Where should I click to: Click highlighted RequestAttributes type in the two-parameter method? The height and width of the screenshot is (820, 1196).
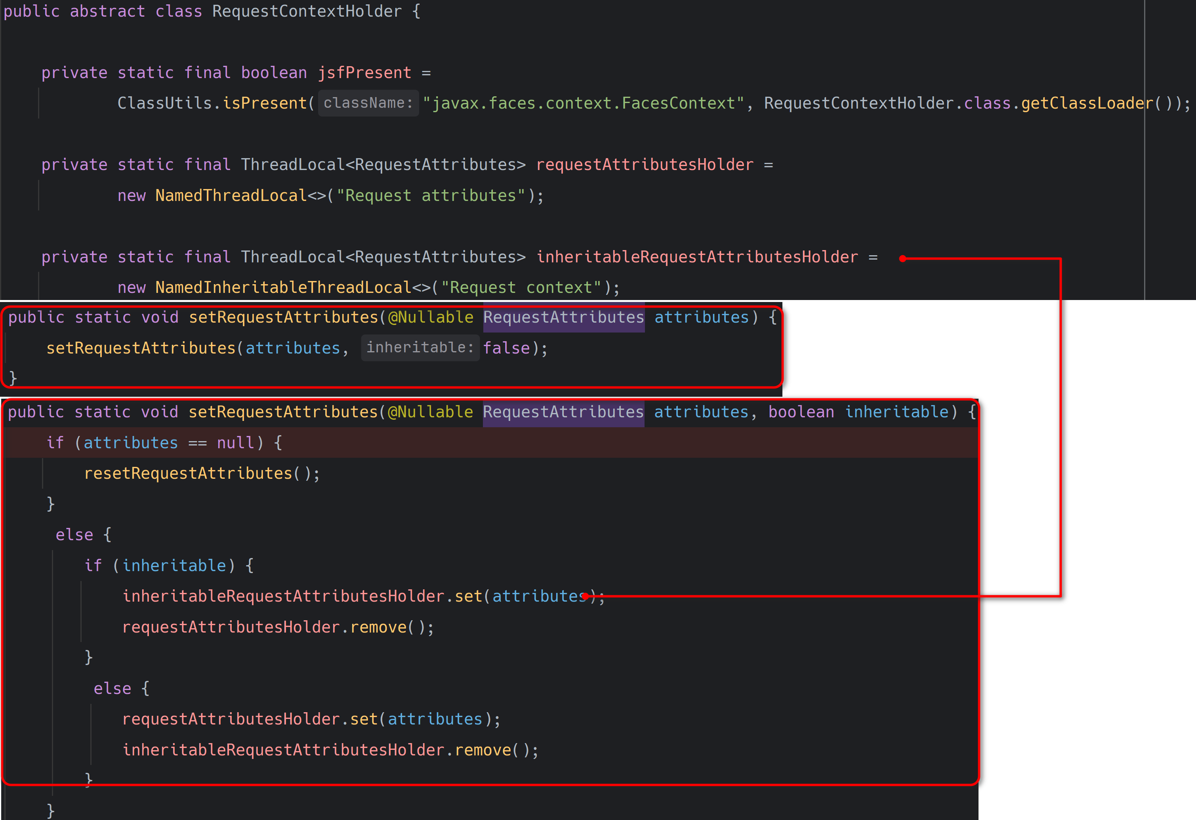coord(563,412)
